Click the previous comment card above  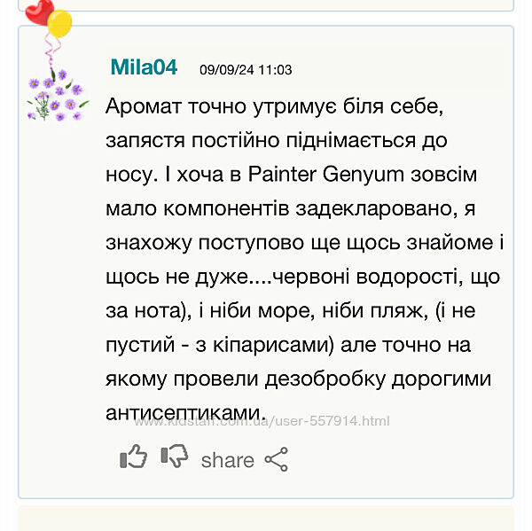(x=266, y=4)
